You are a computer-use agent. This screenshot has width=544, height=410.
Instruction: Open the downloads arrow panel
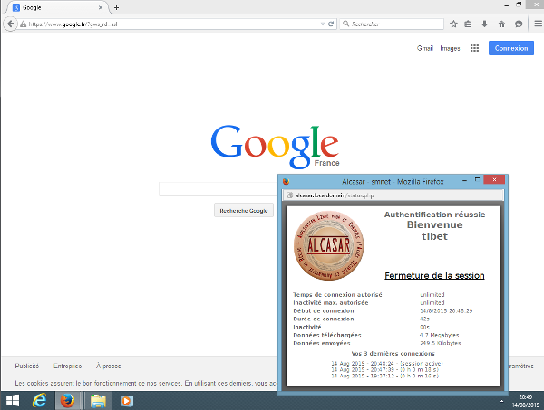point(485,24)
